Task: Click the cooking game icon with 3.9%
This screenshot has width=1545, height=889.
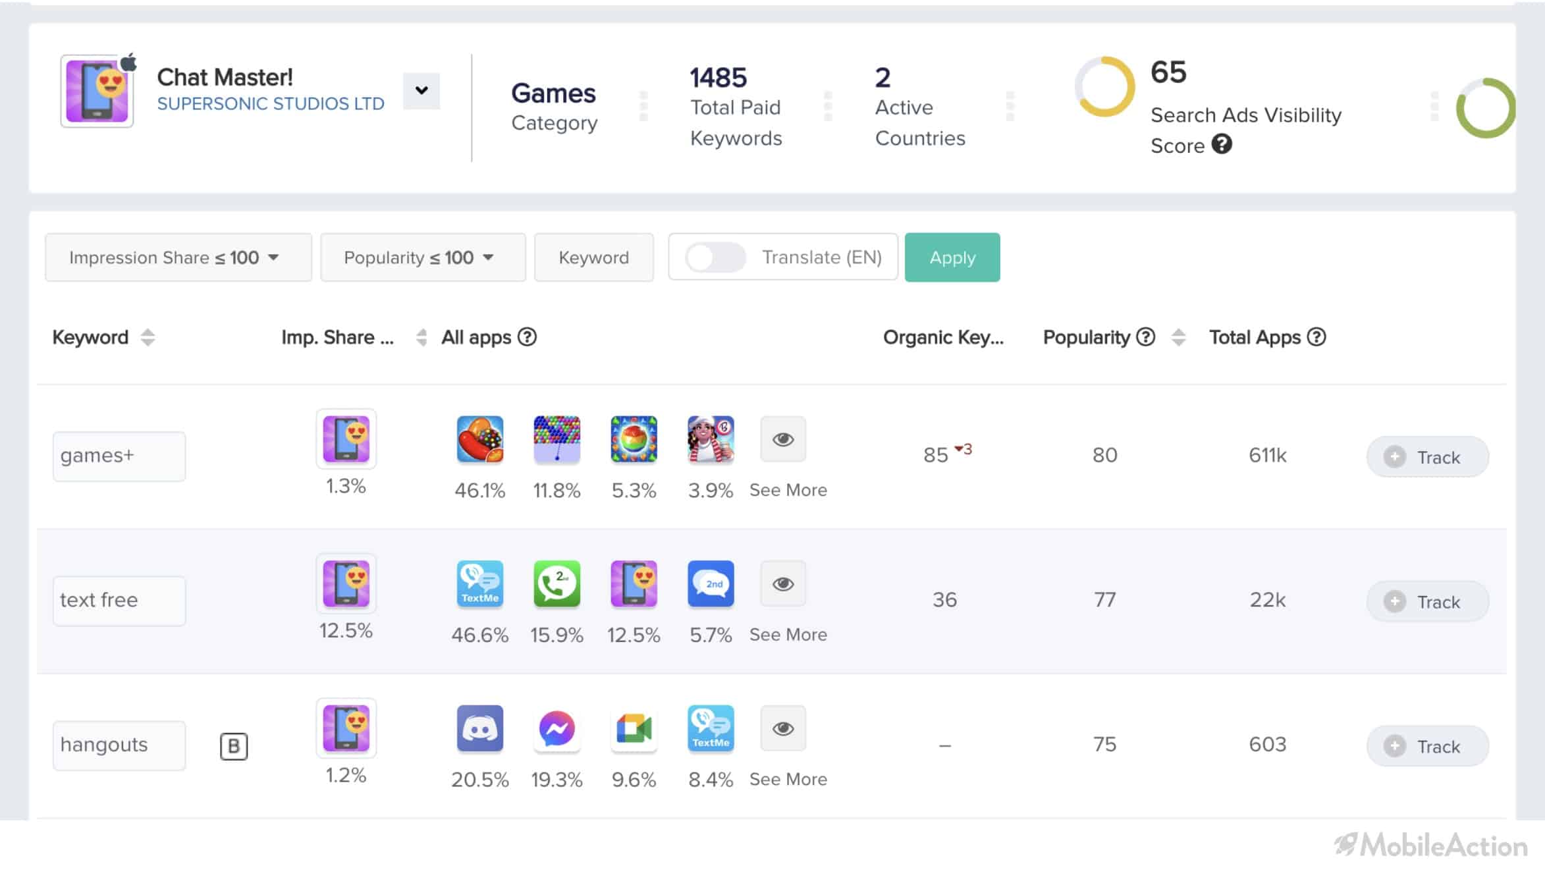Action: click(711, 439)
